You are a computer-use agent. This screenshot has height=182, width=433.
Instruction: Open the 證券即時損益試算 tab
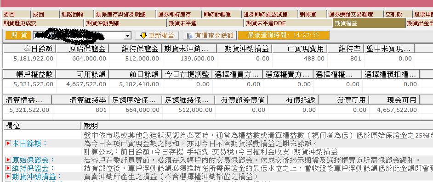pyautogui.click(x=270, y=14)
